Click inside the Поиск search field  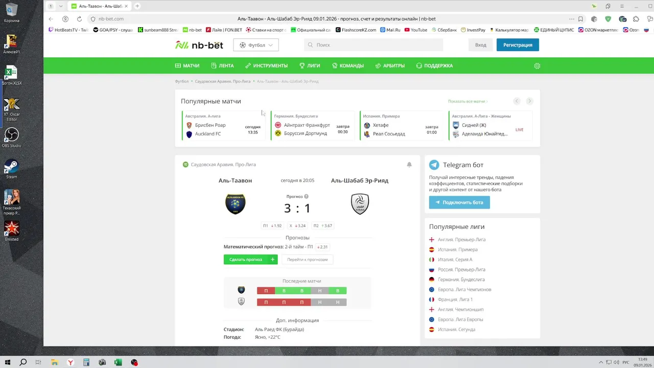(x=373, y=45)
